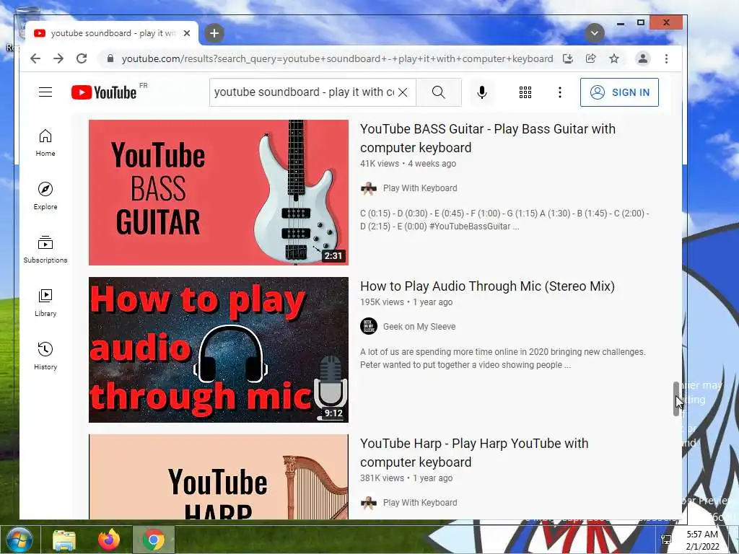This screenshot has width=739, height=554.
Task: Reload the page
Action: [x=82, y=58]
